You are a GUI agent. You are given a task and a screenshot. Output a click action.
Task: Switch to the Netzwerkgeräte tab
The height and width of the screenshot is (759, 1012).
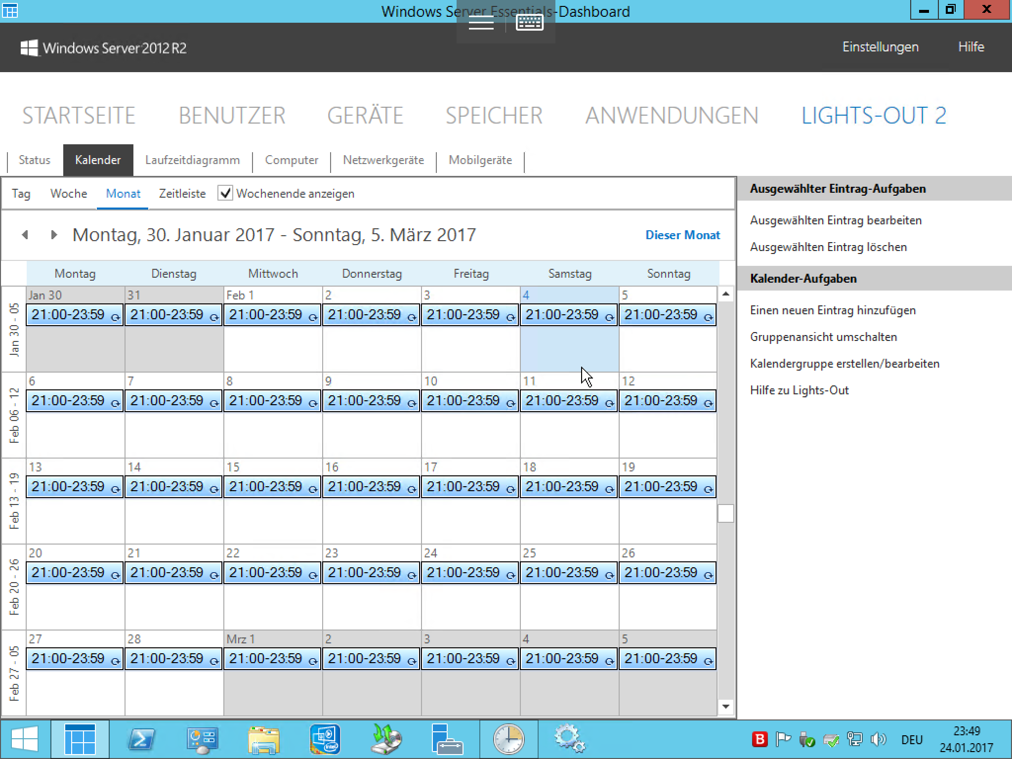tap(383, 160)
